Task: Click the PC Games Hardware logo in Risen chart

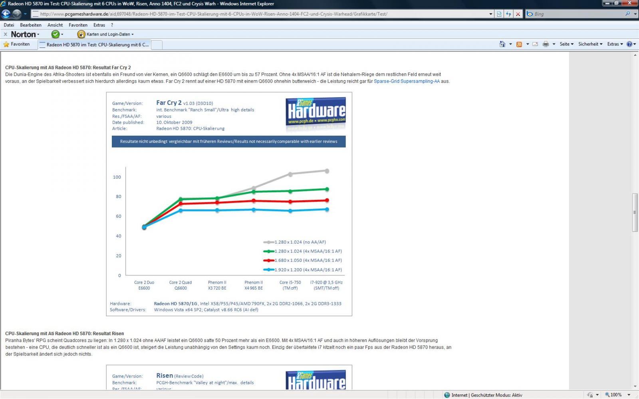Action: click(316, 380)
